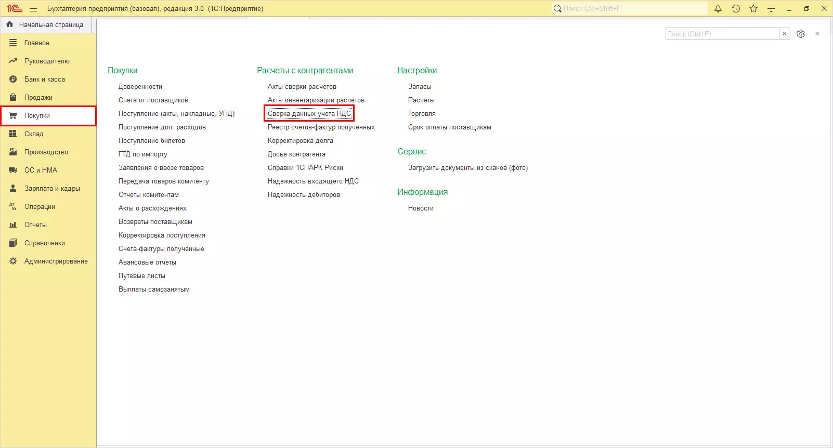Open Акты инвентаризации расчетов
This screenshot has width=833, height=448.
pyautogui.click(x=316, y=100)
